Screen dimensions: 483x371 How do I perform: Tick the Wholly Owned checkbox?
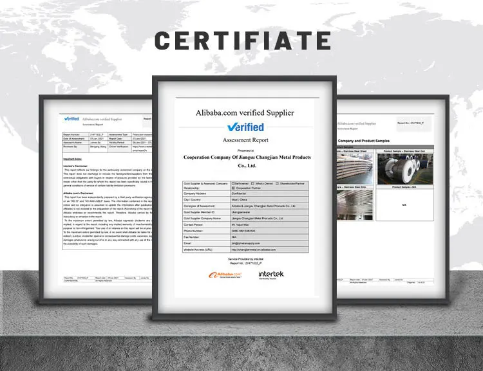coord(252,184)
